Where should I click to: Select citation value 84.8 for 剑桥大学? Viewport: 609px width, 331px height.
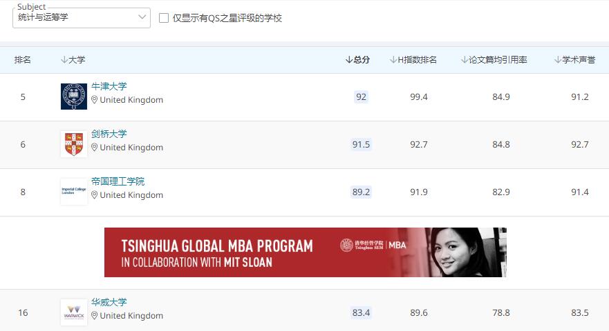[501, 145]
